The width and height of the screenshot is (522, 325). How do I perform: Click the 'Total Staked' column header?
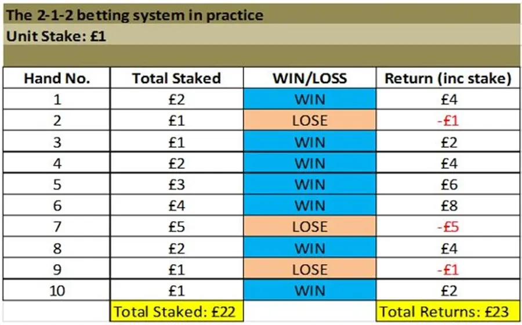[x=176, y=78]
